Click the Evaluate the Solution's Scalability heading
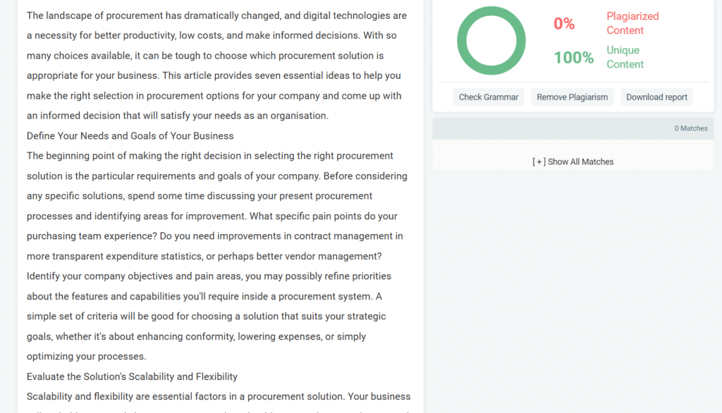This screenshot has width=722, height=413. click(x=132, y=376)
